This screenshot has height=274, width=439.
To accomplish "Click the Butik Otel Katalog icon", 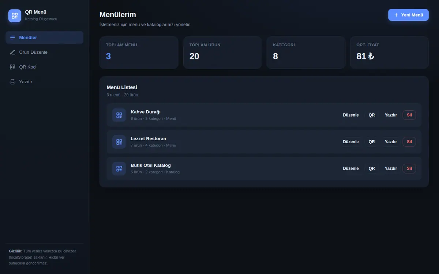I will click(x=119, y=168).
